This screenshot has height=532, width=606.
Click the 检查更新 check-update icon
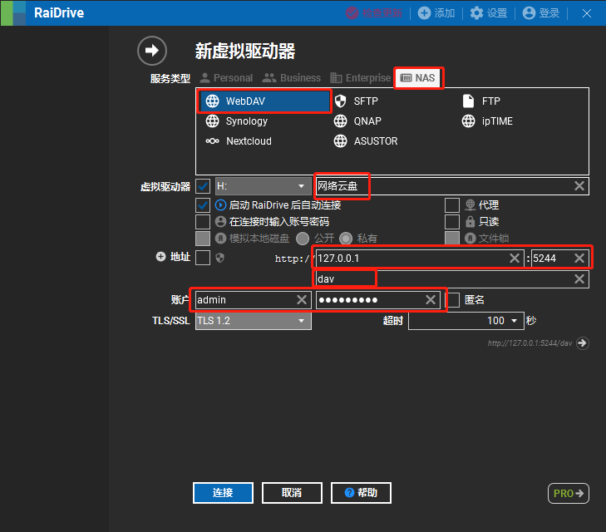(352, 13)
